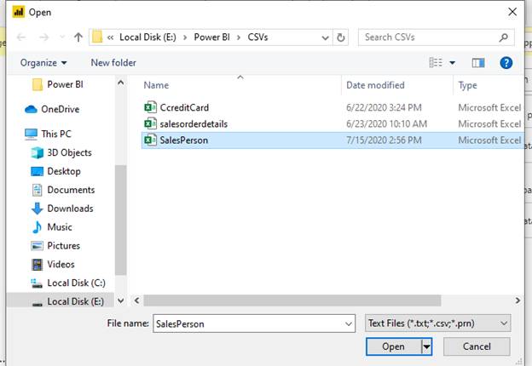The image size is (532, 366).
Task: Select Power BI in the address path
Action: (x=211, y=37)
